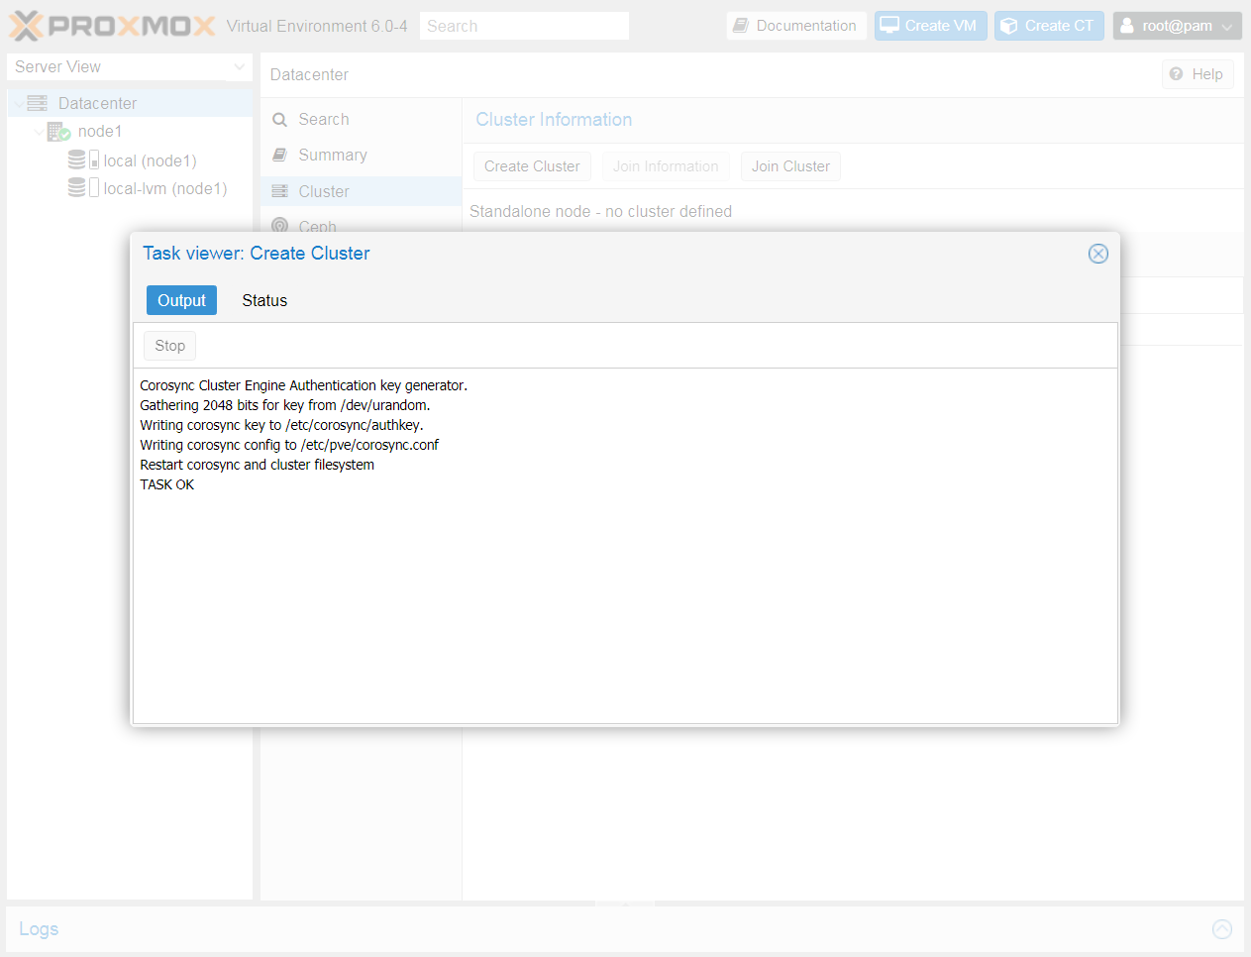This screenshot has height=957, width=1251.
Task: Click the local (node1) storage icon
Action: [83, 159]
